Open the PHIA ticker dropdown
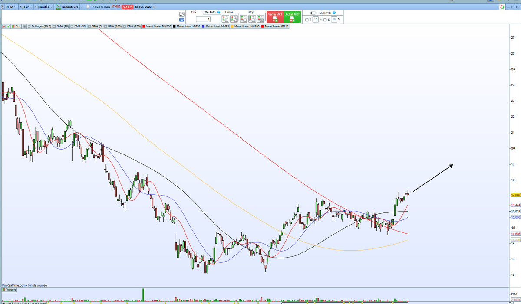Screen dimensions: 521x304 tap(11, 7)
